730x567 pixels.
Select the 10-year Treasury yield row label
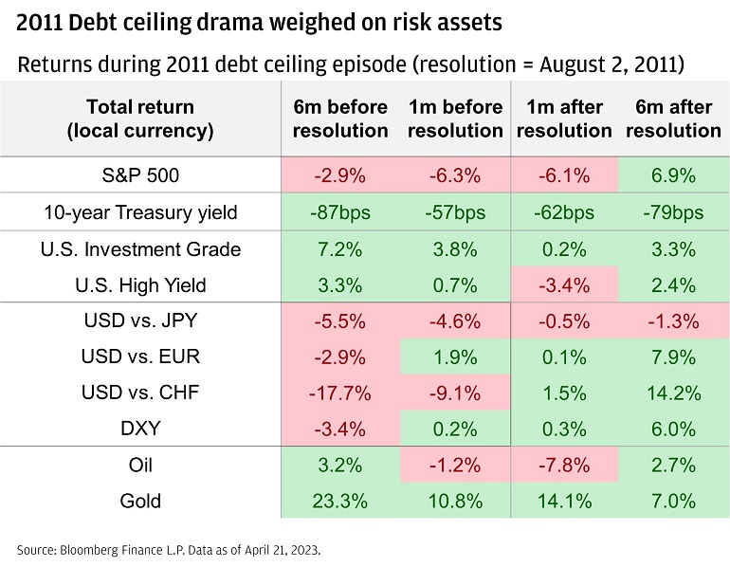pyautogui.click(x=140, y=212)
